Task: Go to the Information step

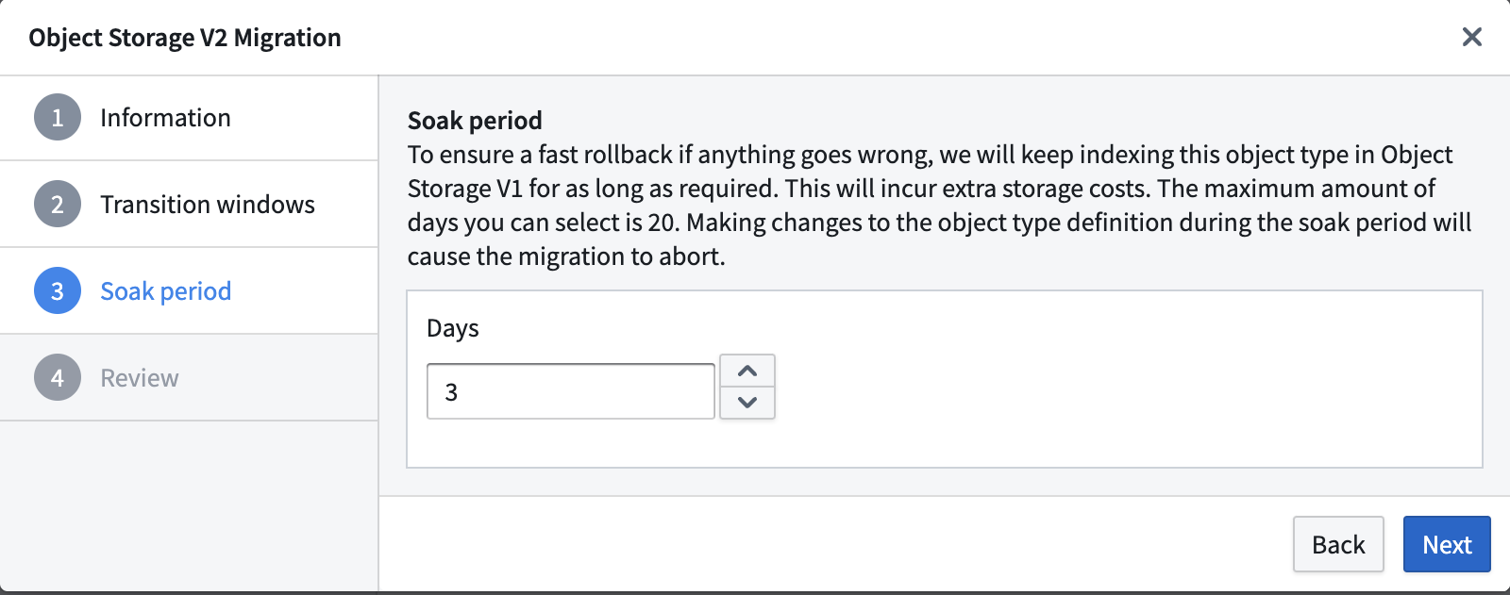Action: (165, 118)
